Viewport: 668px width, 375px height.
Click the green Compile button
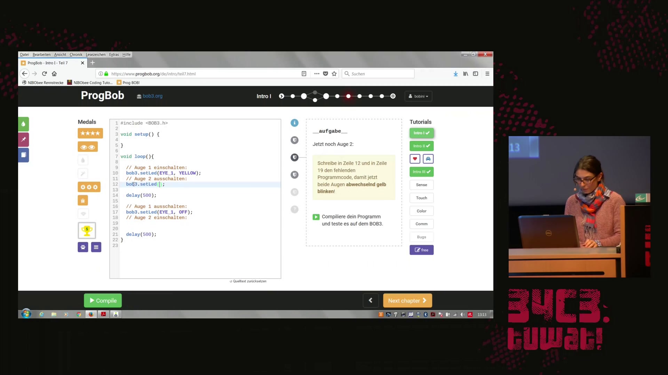pos(103,300)
